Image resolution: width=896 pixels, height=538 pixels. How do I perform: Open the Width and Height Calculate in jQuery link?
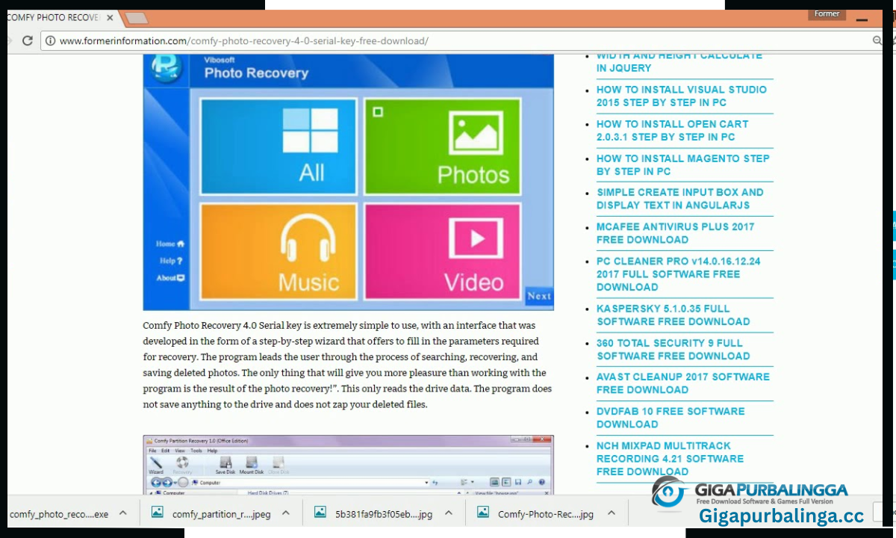(679, 61)
